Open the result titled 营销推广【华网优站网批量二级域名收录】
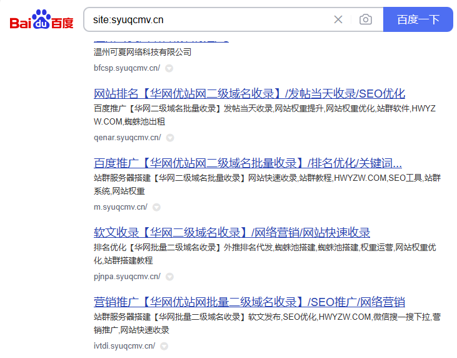This screenshot has height=358, width=457. coord(249,302)
